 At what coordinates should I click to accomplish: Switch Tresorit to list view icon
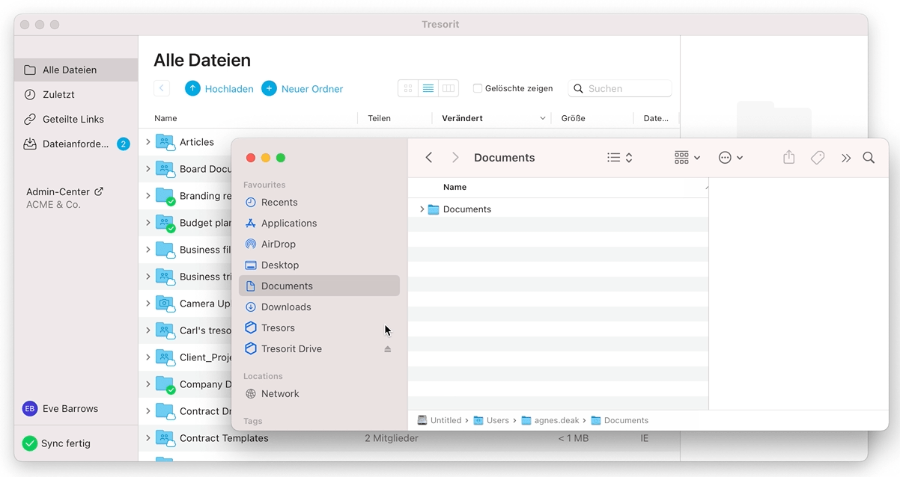coord(428,88)
